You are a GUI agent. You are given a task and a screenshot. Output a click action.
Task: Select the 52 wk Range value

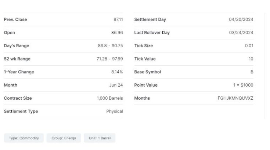pos(109,59)
